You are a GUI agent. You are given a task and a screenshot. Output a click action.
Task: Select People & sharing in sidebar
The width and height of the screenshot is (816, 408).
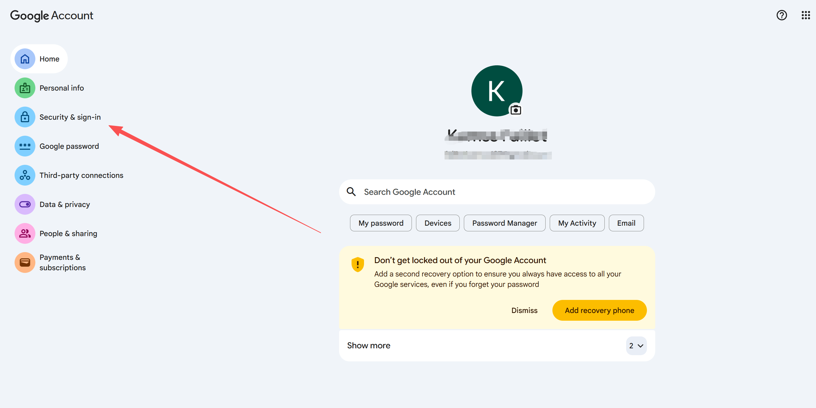click(x=68, y=234)
